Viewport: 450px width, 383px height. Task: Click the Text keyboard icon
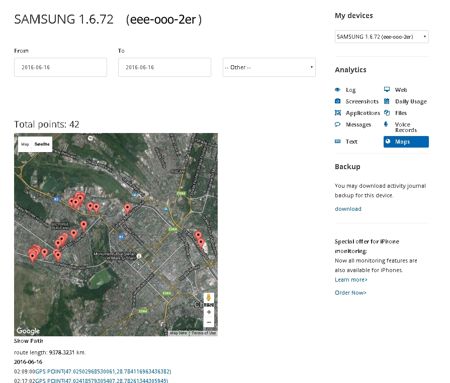tap(338, 142)
